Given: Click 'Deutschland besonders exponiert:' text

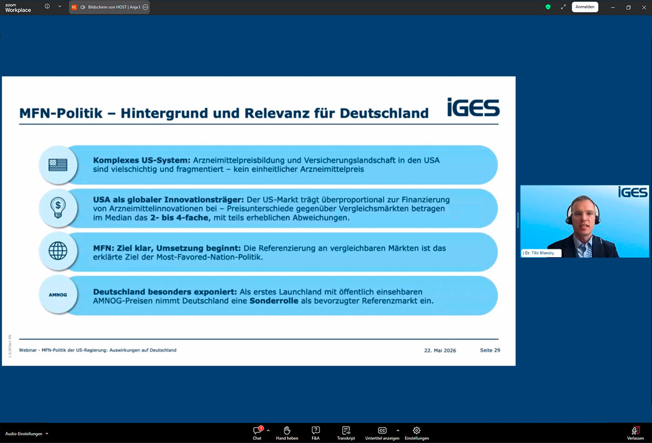Looking at the screenshot, I should (165, 292).
